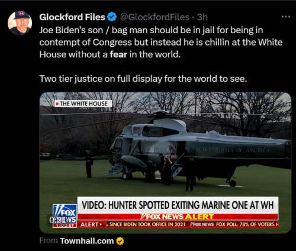Click the ALERT ticker arrow label
The height and width of the screenshot is (251, 296).
tap(91, 224)
